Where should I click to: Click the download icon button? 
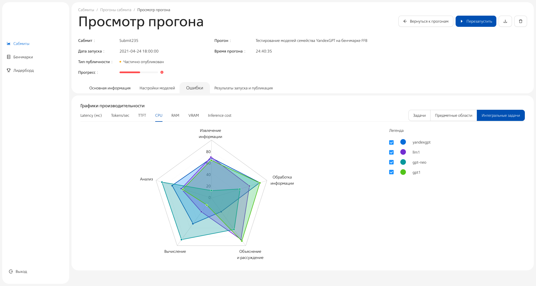point(505,21)
